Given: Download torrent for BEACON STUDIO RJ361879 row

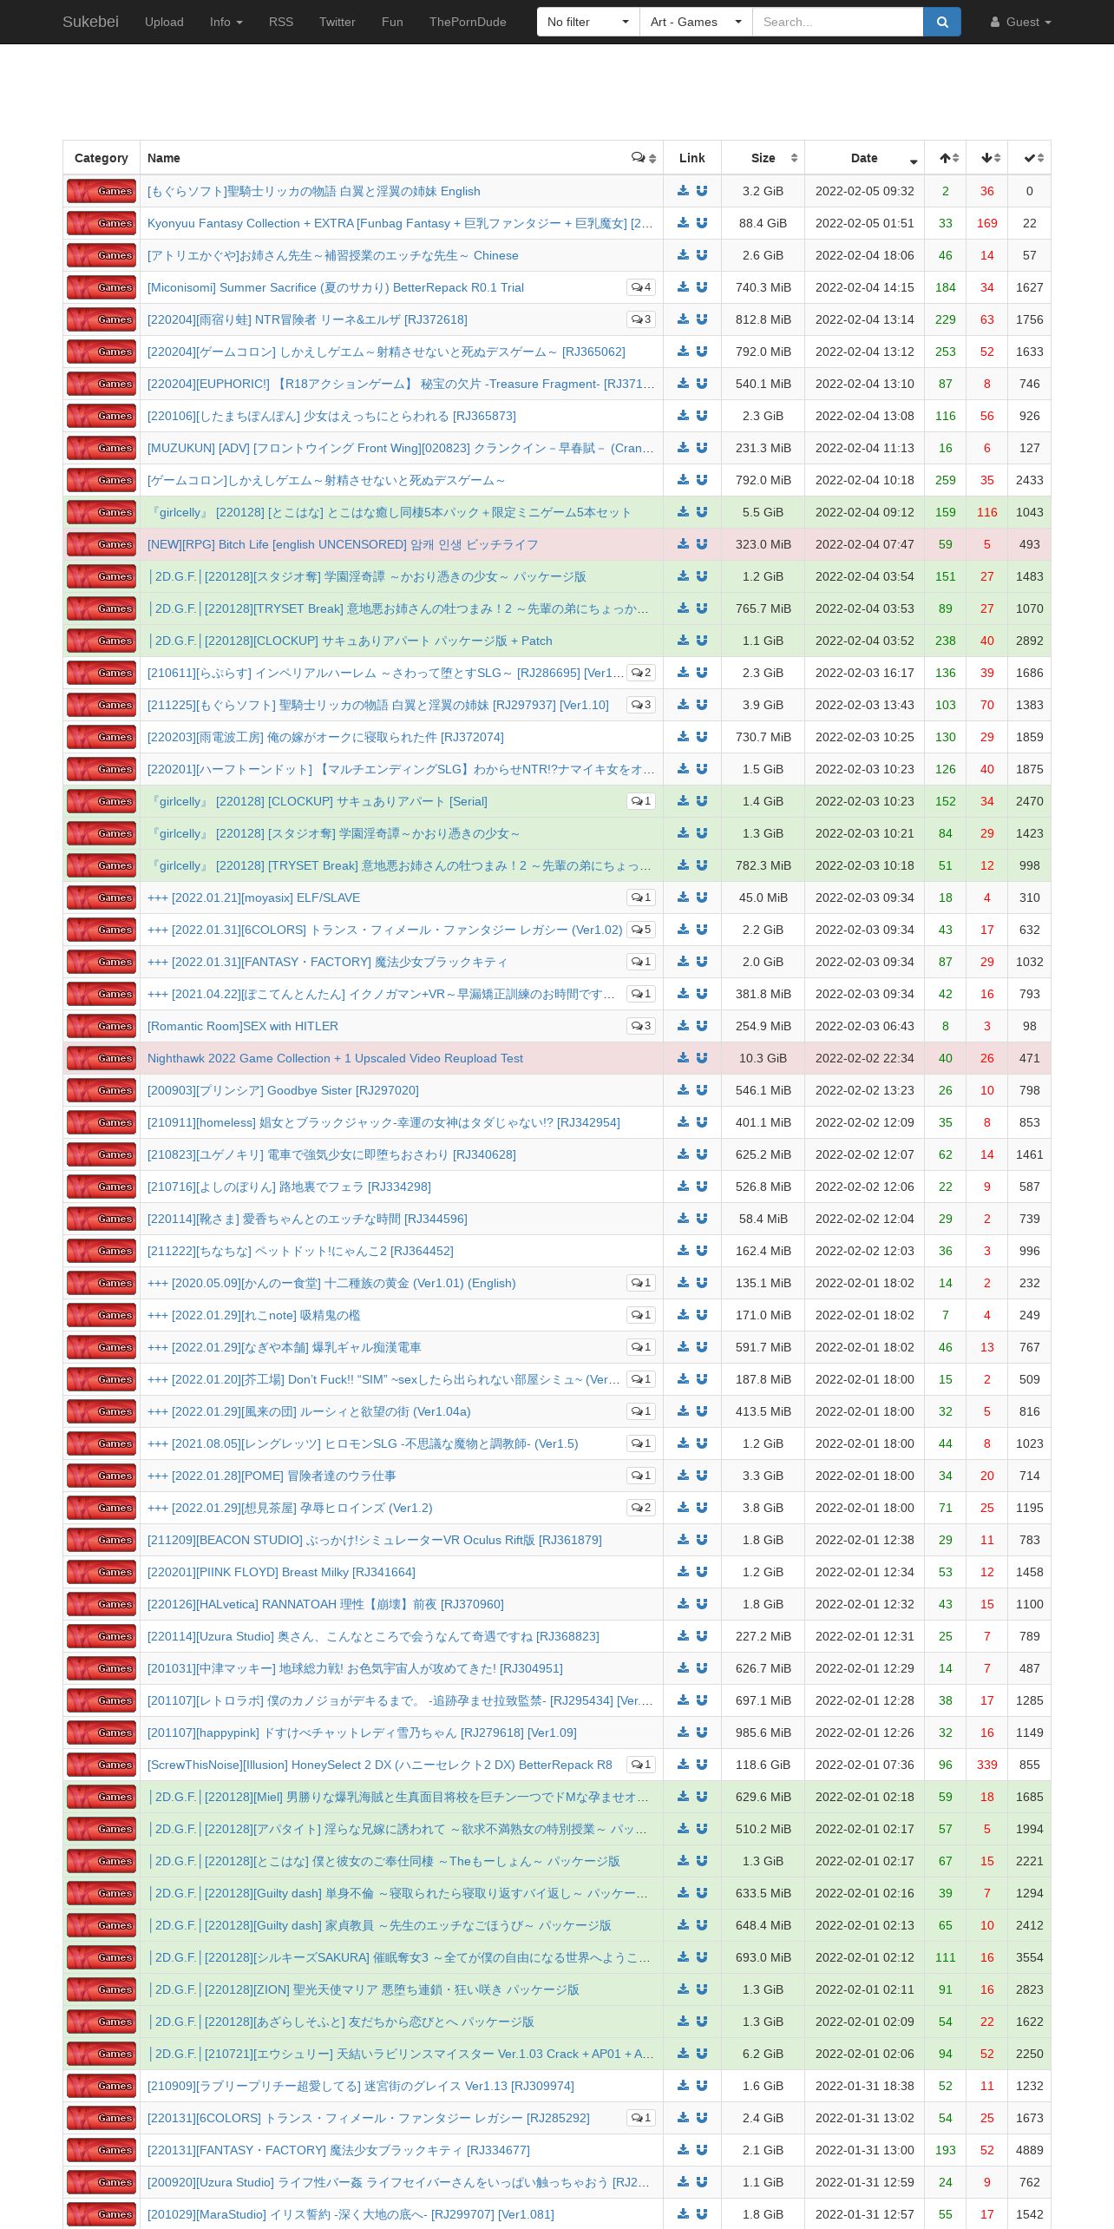Looking at the screenshot, I should [684, 1540].
